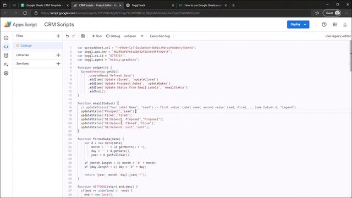Click the Libraries section label
Screen dimensions: 352x198
[23, 55]
